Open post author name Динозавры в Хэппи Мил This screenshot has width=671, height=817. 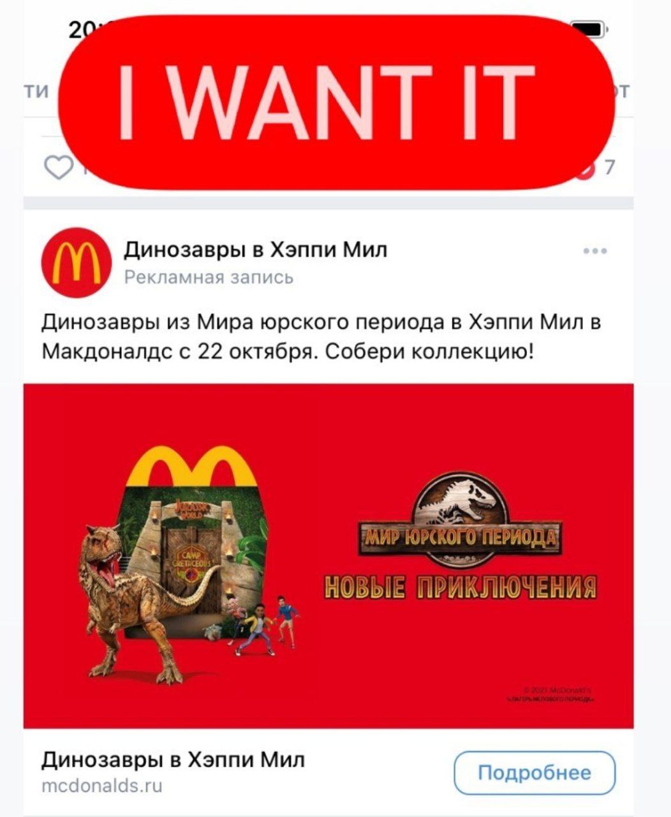click(255, 249)
